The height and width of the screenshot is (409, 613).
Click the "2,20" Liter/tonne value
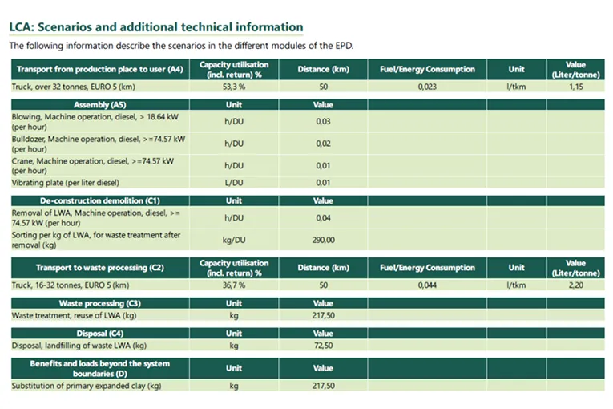(x=576, y=285)
